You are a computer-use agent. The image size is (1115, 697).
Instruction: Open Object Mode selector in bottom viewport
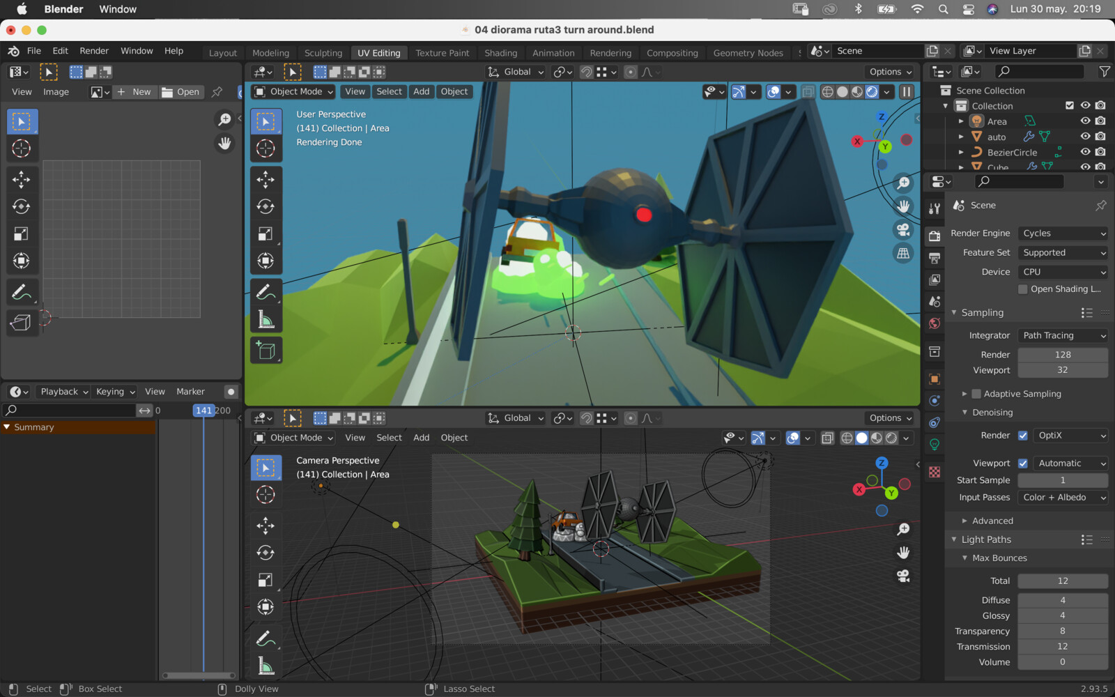click(x=293, y=438)
